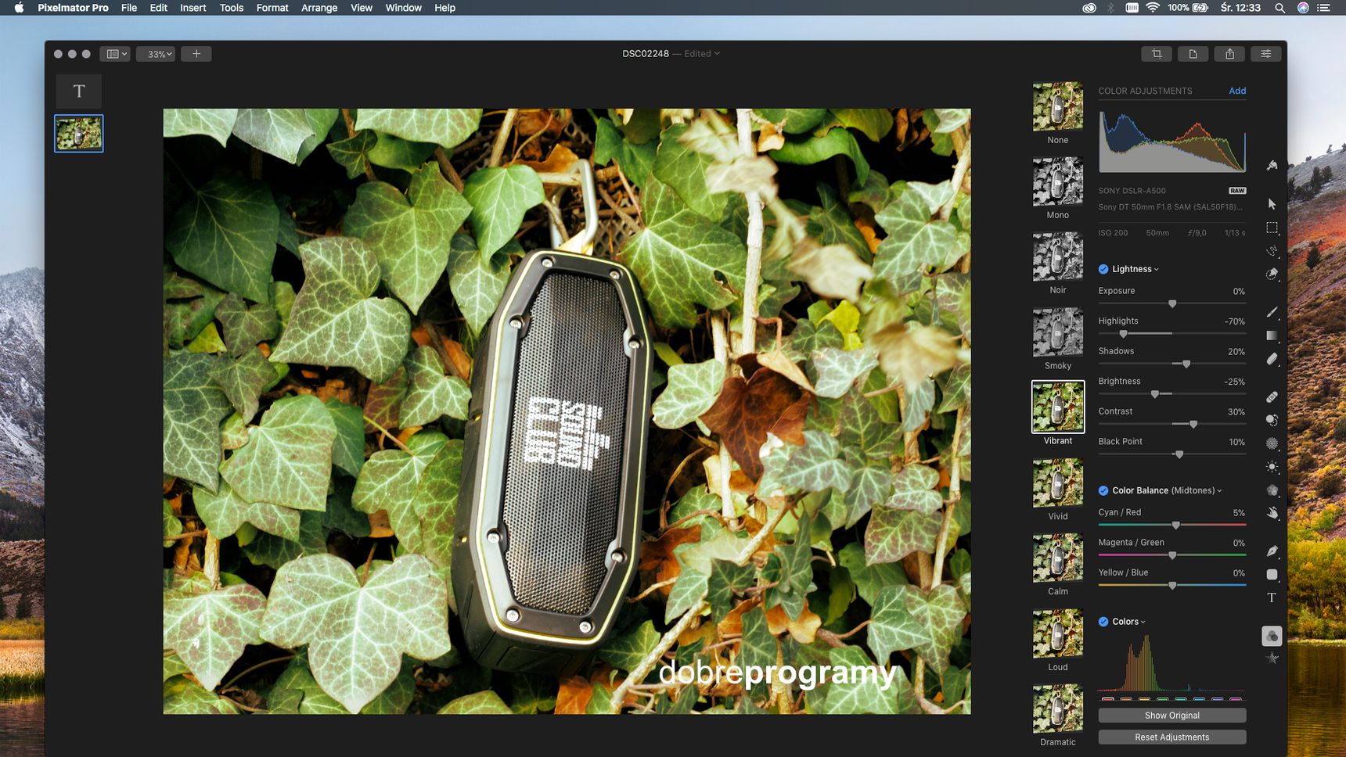The width and height of the screenshot is (1346, 757).
Task: Open the Effects star tool
Action: coord(1272,658)
